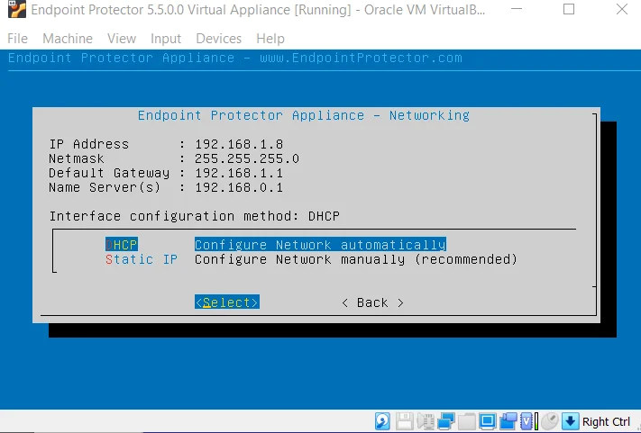Minimize the VirtualBox window
The width and height of the screenshot is (641, 433).
517,9
